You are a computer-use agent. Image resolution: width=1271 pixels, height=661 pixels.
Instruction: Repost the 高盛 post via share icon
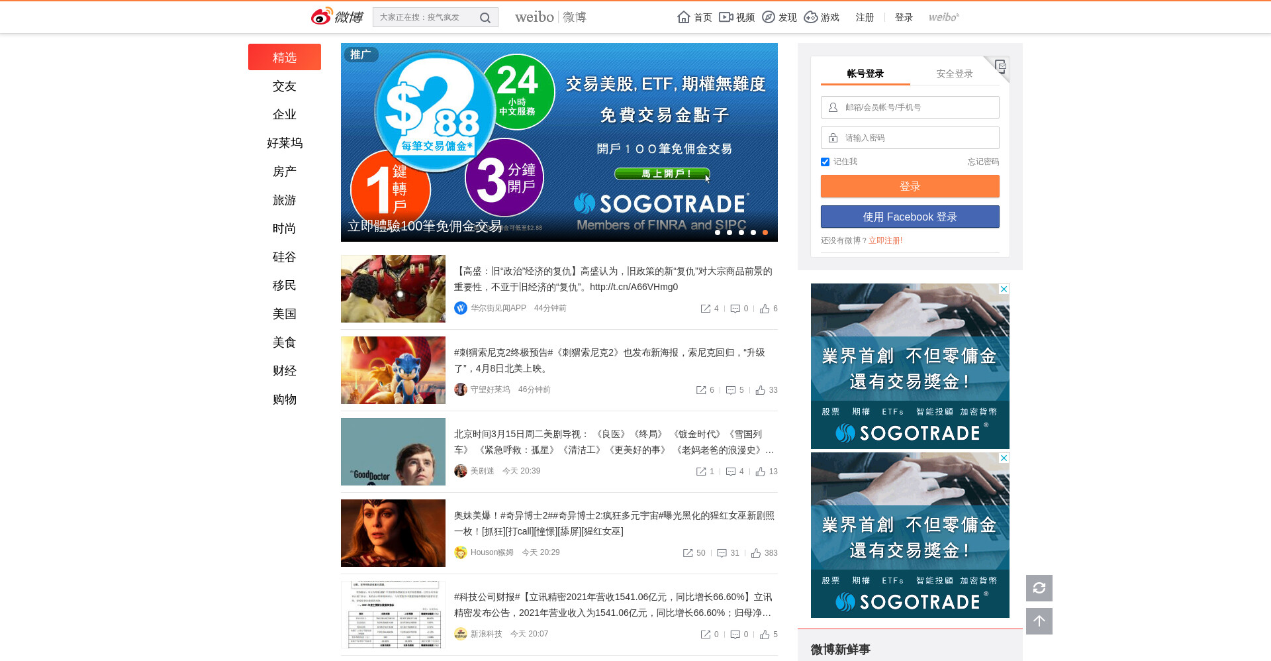(x=706, y=309)
